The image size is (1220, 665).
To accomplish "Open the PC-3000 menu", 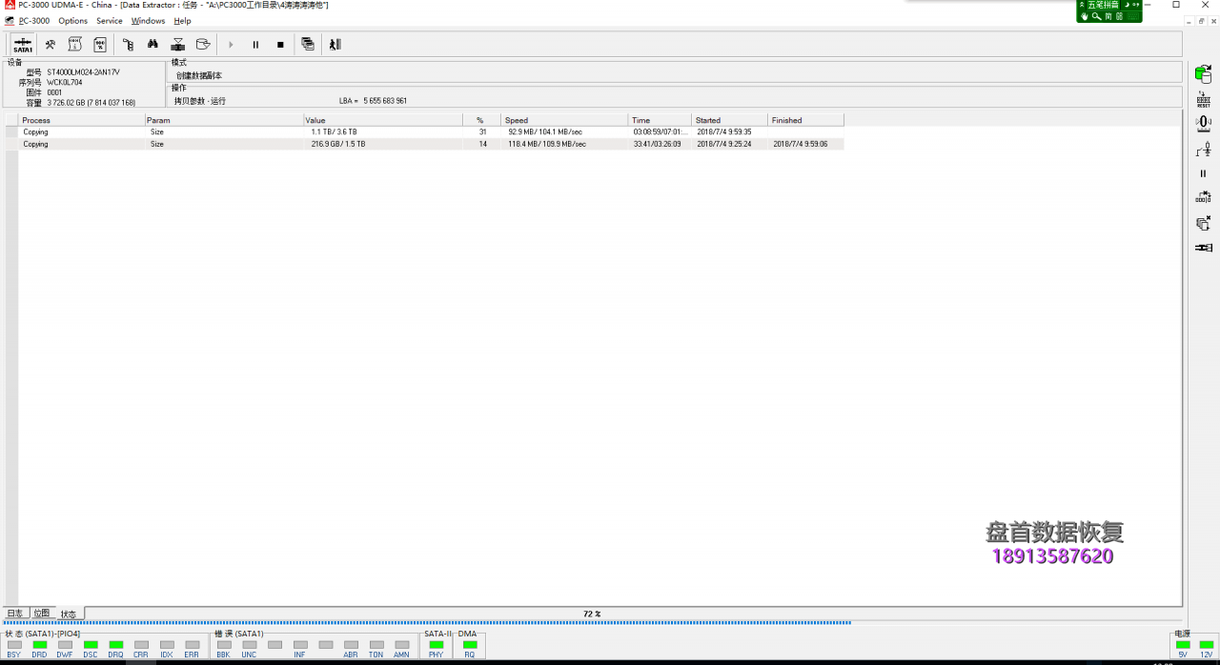I will (x=34, y=21).
